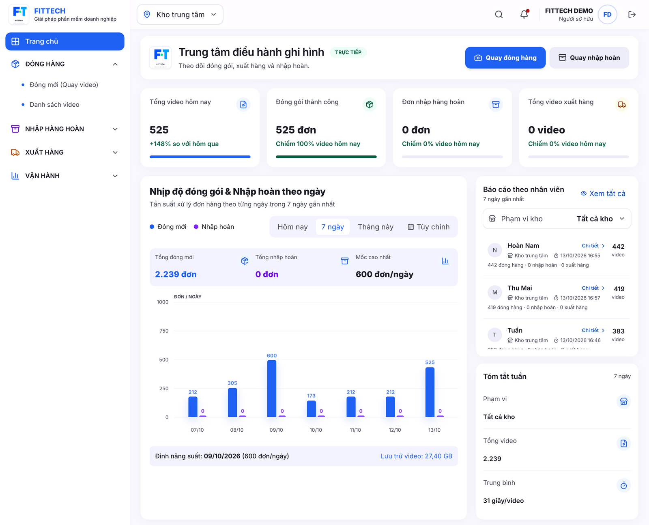Open Đóng mới (Quay video) menu item
This screenshot has width=649, height=525.
coord(64,85)
